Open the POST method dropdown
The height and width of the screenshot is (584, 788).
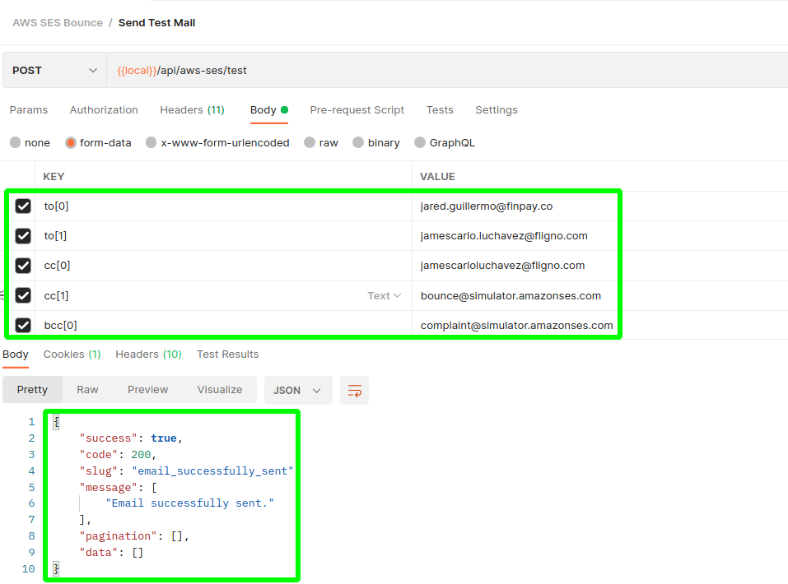pos(54,70)
